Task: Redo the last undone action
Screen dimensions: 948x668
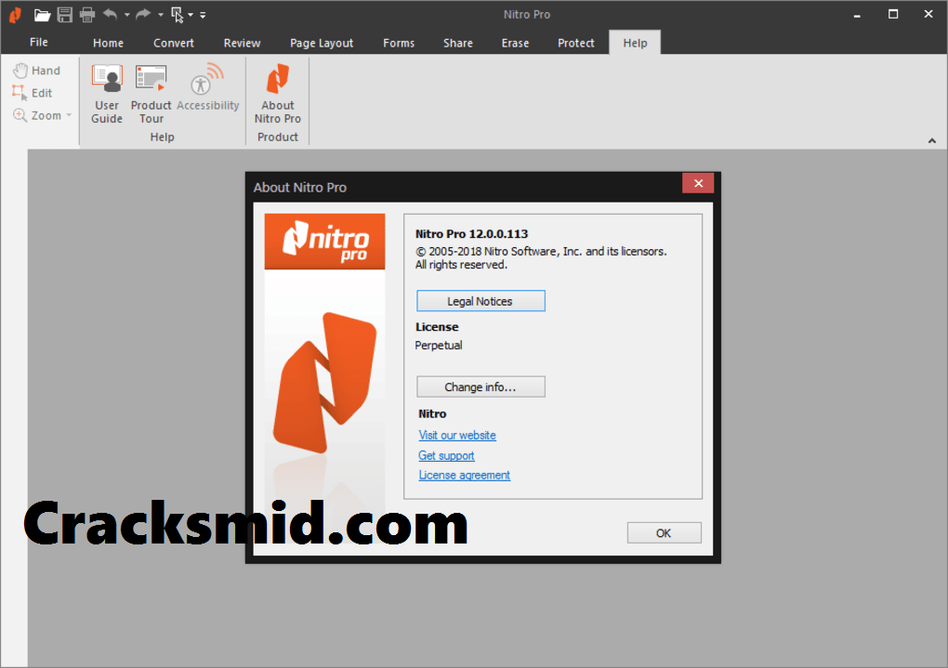Action: pyautogui.click(x=143, y=14)
